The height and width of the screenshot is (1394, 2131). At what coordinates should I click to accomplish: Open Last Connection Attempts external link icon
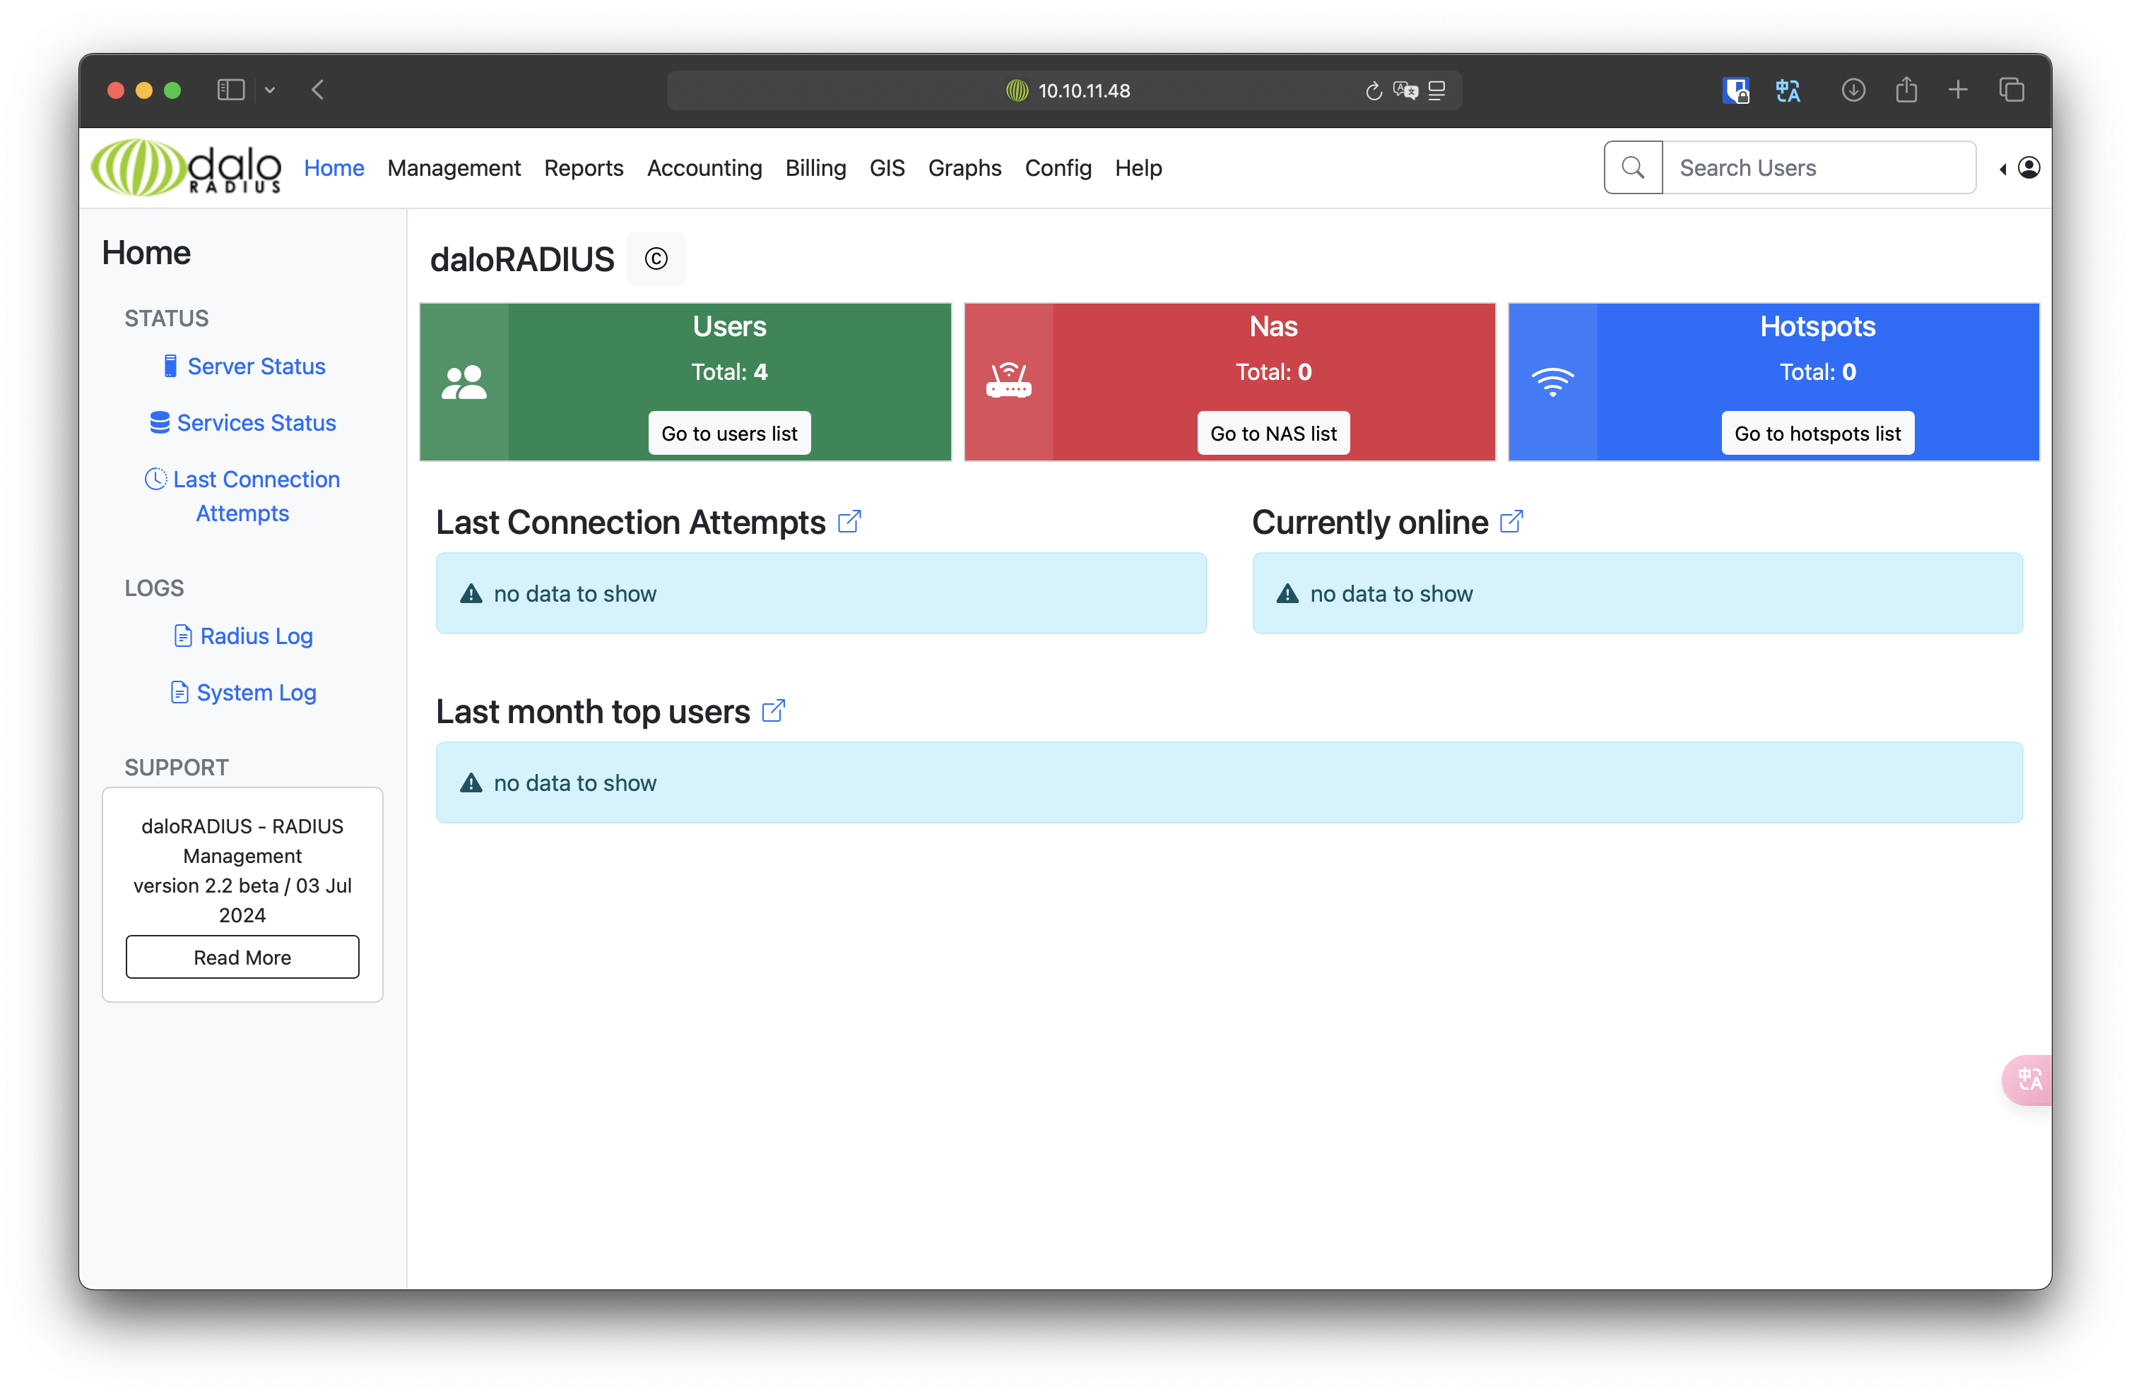pyautogui.click(x=850, y=520)
